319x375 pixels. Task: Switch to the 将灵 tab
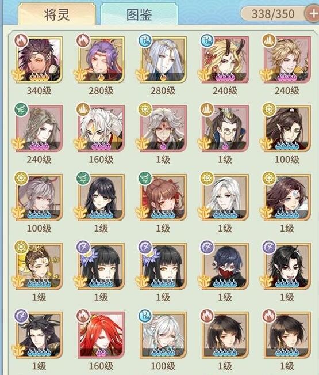coord(57,15)
